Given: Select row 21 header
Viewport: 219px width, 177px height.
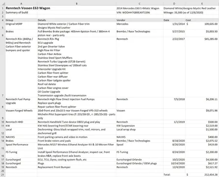Looking at the screenshot, I should pos(2,175).
